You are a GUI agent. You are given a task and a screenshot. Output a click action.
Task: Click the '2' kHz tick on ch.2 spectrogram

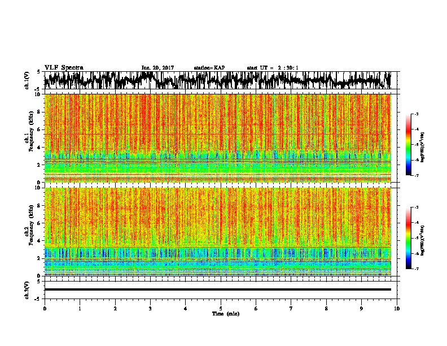(39, 258)
